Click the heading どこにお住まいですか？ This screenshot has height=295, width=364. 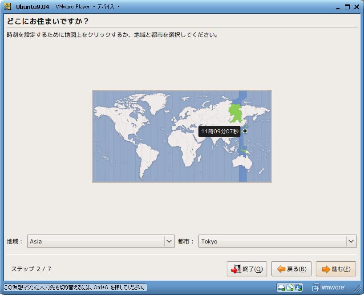[x=48, y=21]
